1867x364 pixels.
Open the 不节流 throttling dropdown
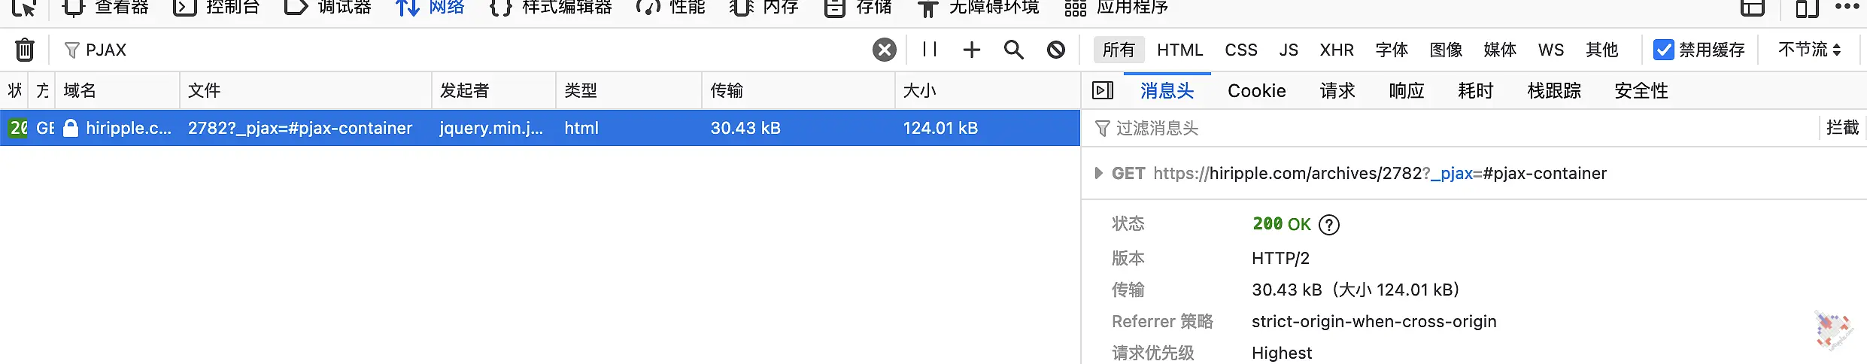pyautogui.click(x=1809, y=50)
